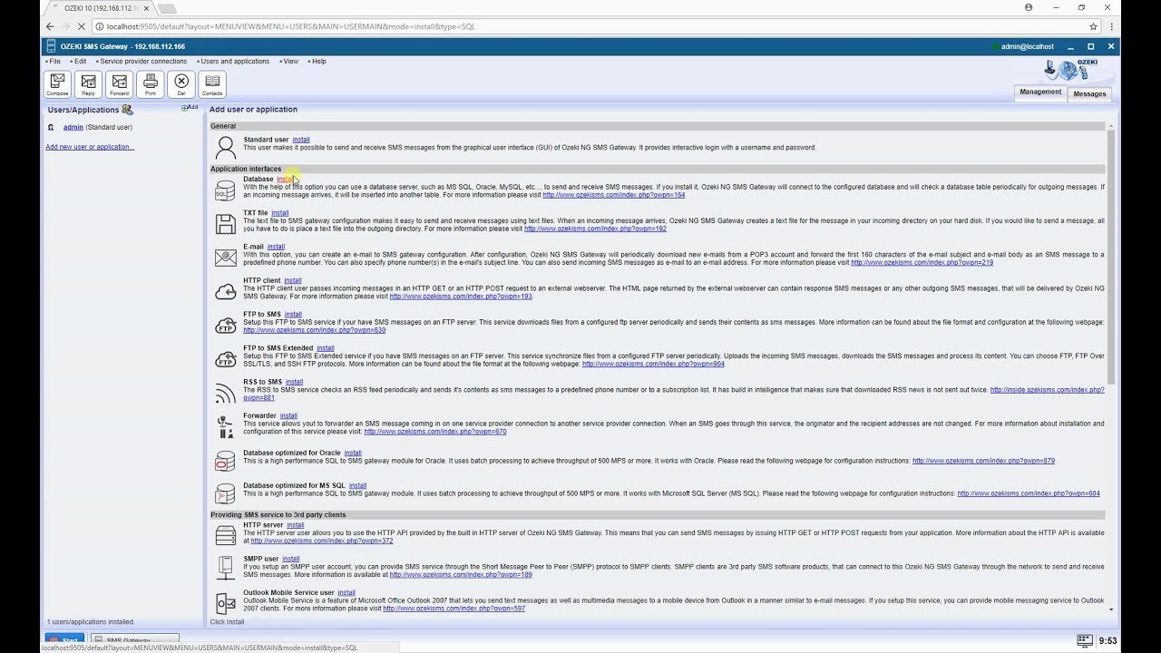
Task: Click the Forward toolbar icon
Action: click(x=119, y=84)
